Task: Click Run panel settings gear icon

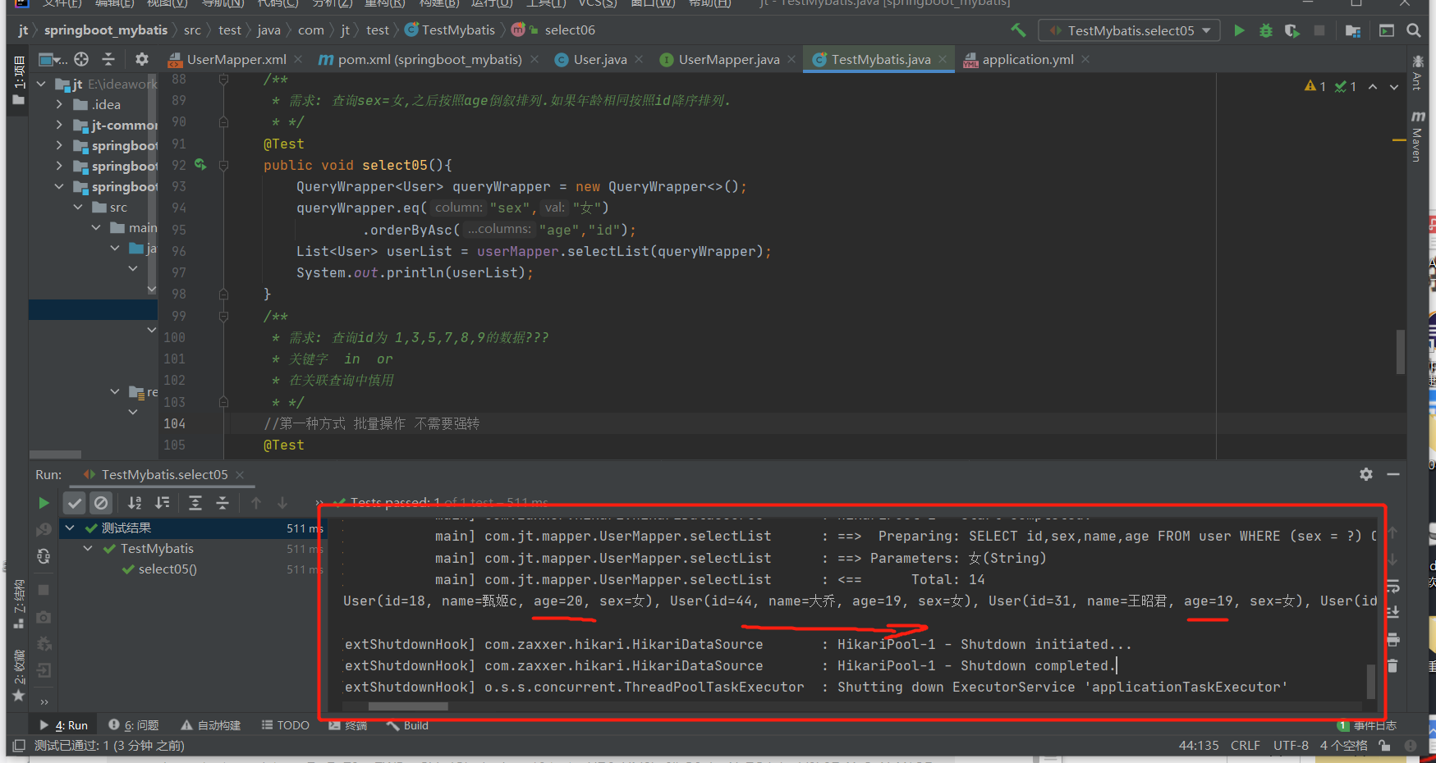Action: (1366, 474)
